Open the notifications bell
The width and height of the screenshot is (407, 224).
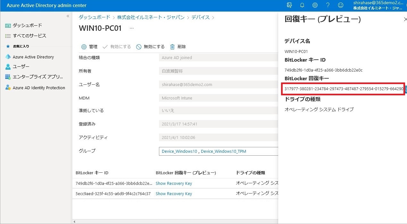(x=302, y=5)
